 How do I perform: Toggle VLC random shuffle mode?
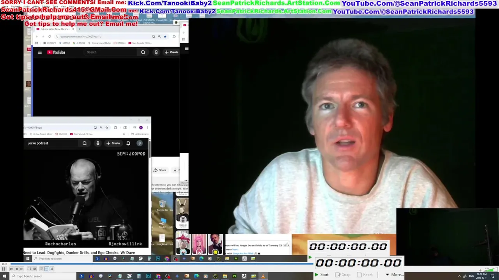click(52, 269)
